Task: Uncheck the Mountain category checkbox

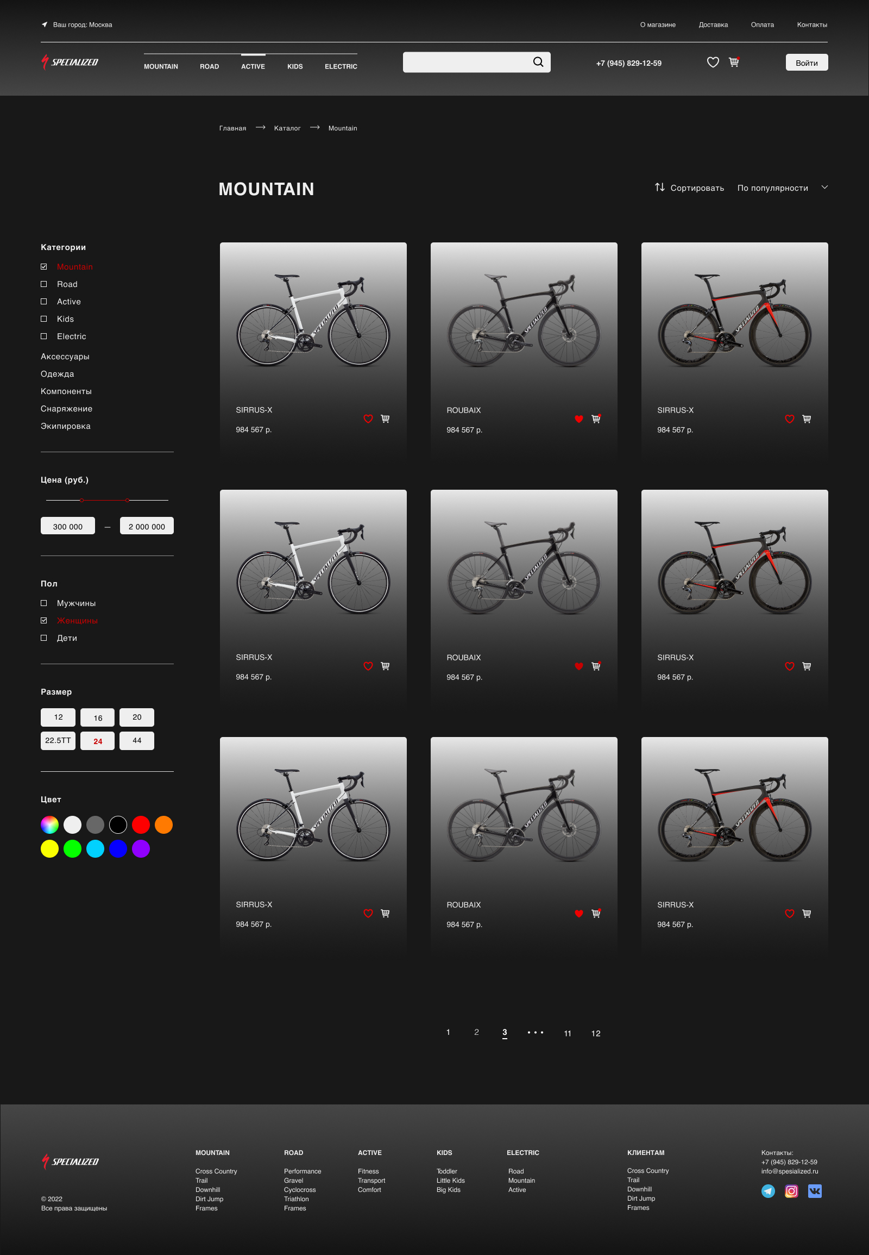Action: point(43,266)
